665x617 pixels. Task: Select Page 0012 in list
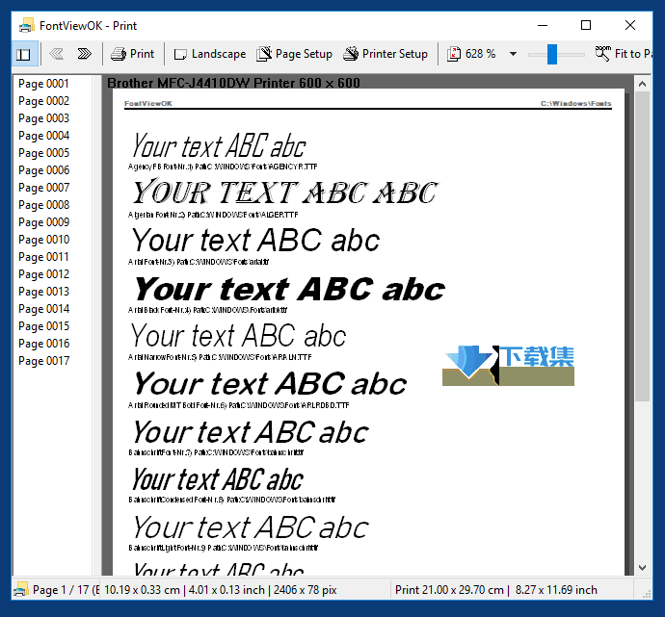click(43, 274)
